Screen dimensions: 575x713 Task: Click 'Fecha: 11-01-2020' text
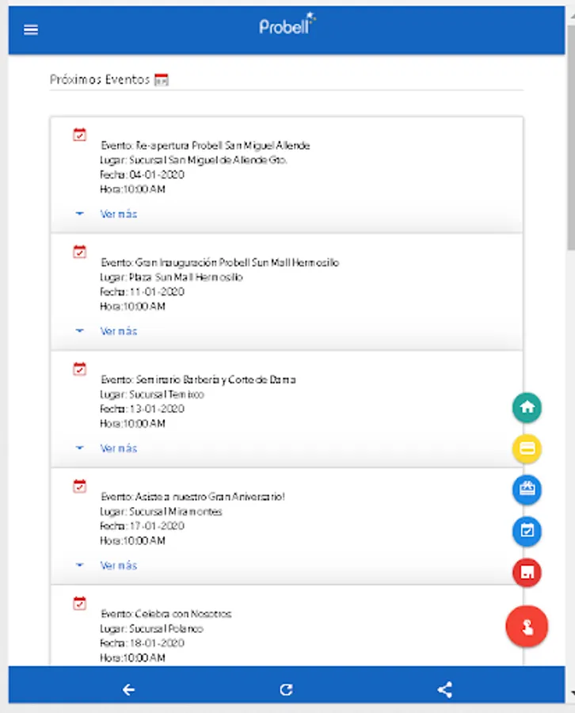143,292
